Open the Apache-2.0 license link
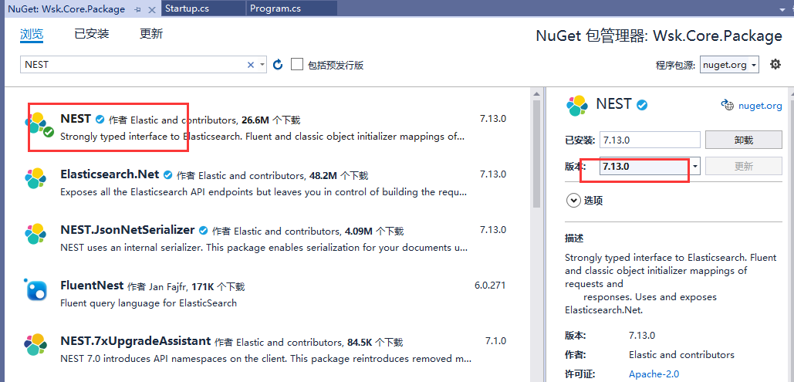Image resolution: width=794 pixels, height=382 pixels. tap(654, 374)
